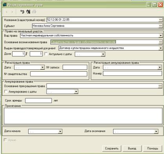The width and height of the screenshot is (164, 154).
Task: Toggle the Архив checkbox
Action: (x=5, y=140)
